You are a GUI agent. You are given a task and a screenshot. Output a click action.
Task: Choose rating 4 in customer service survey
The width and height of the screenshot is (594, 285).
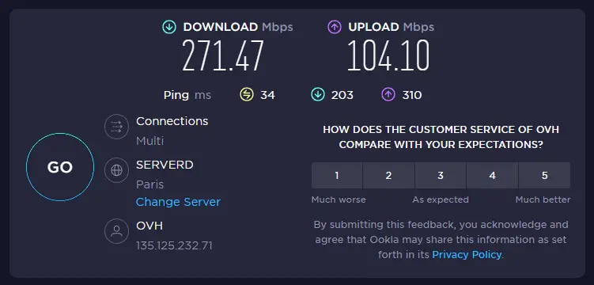tap(493, 176)
